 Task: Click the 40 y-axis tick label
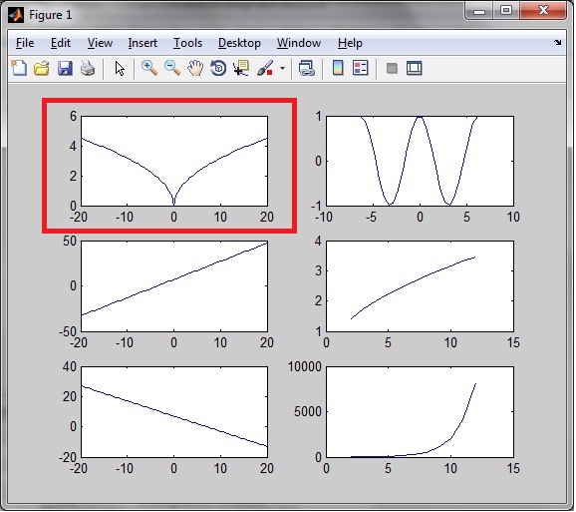(x=70, y=366)
